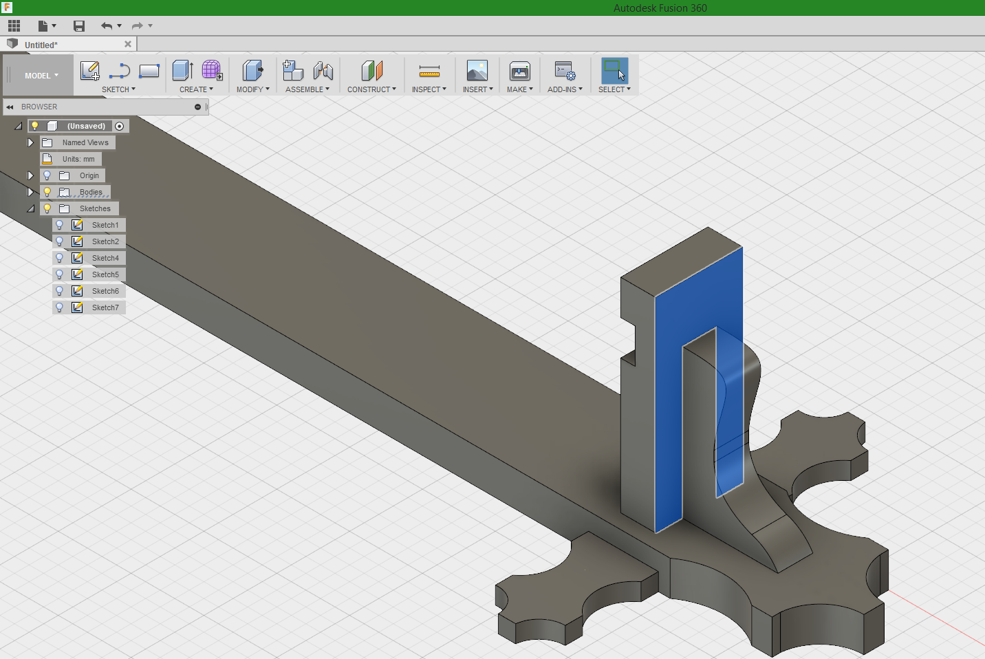
Task: Open the CREATE menu
Action: point(196,89)
